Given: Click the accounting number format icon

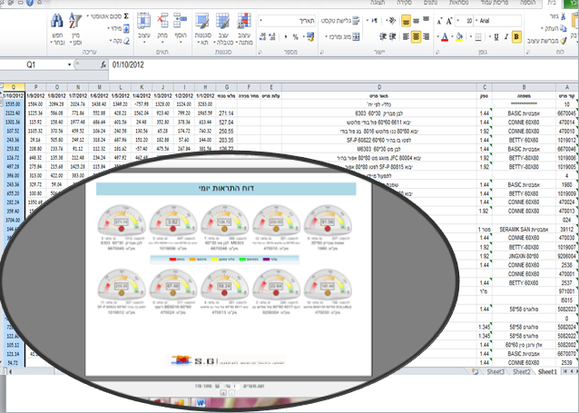Looking at the screenshot, I should coord(310,36).
